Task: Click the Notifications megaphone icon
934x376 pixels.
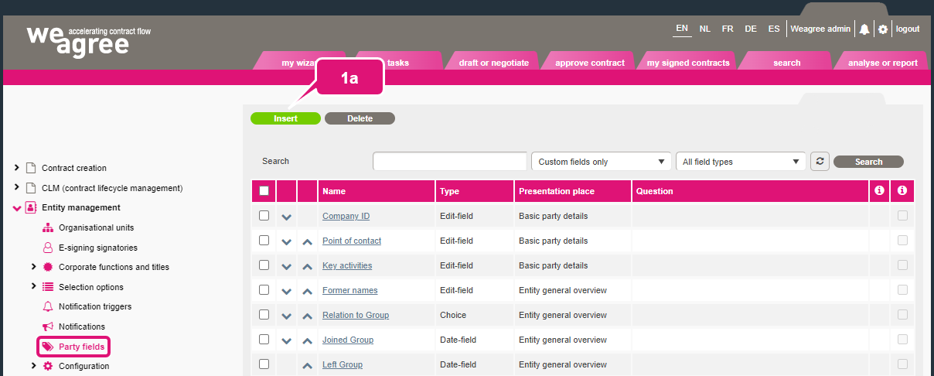Action: (48, 326)
